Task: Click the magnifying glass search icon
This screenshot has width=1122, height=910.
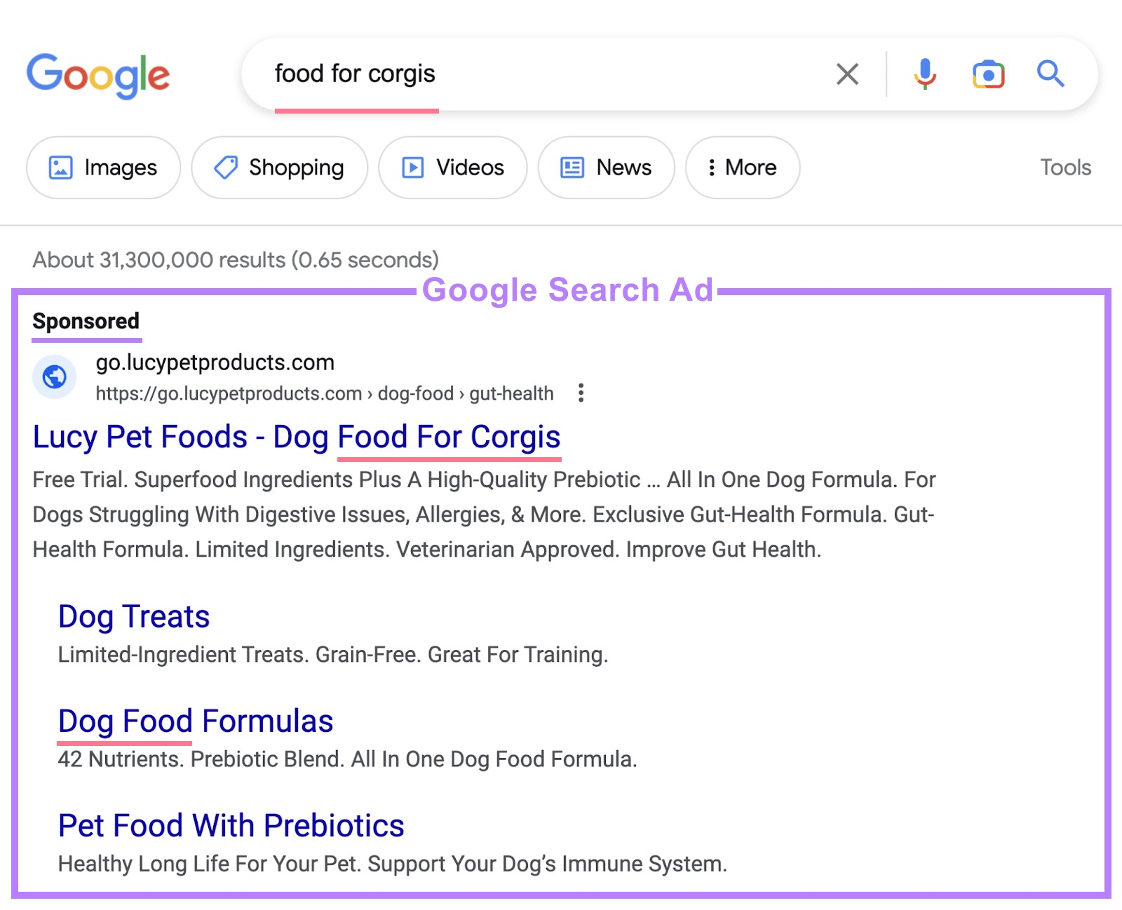Action: 1050,74
